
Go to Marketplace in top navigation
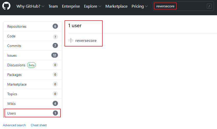pos(116,6)
